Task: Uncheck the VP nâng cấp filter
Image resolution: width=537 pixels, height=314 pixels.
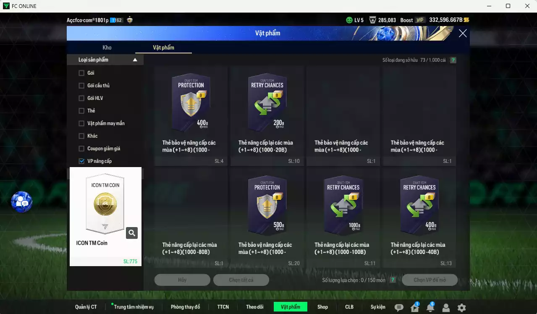Action: [x=81, y=161]
